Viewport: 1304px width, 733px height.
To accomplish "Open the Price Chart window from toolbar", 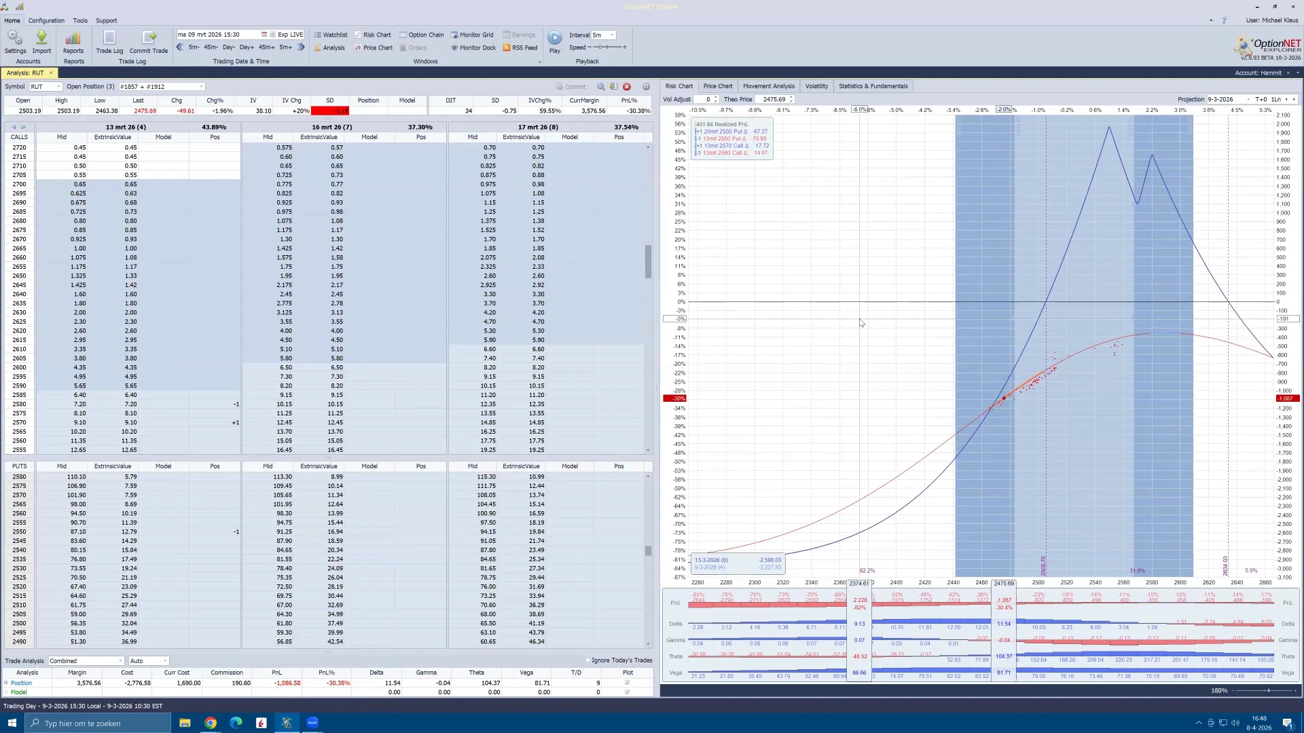I will pos(373,48).
